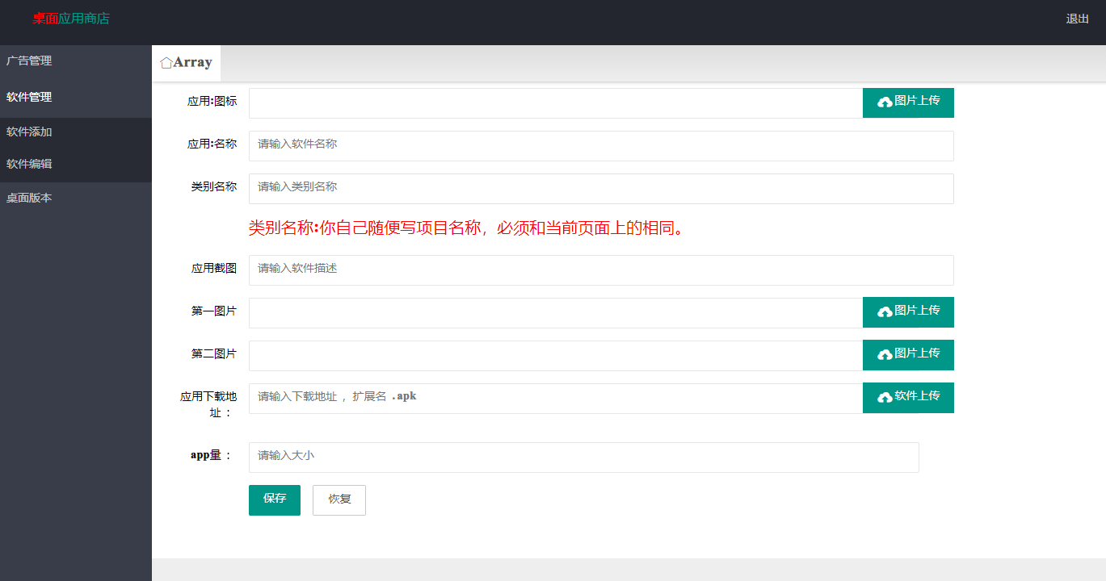Open 广告管理 sidebar menu
This screenshot has height=581, width=1106.
coord(29,61)
